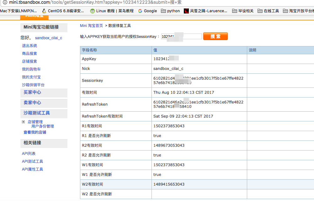Select the W2有效时间 value 1489415653043

(169, 184)
